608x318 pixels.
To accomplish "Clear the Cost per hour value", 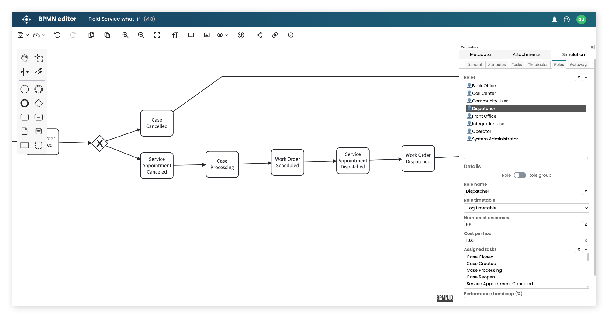I will pyautogui.click(x=586, y=240).
